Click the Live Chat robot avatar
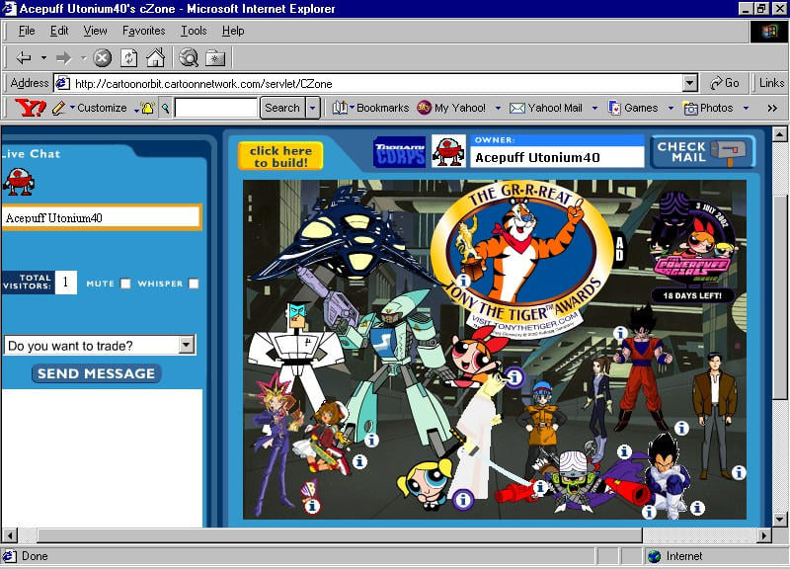 (x=19, y=182)
